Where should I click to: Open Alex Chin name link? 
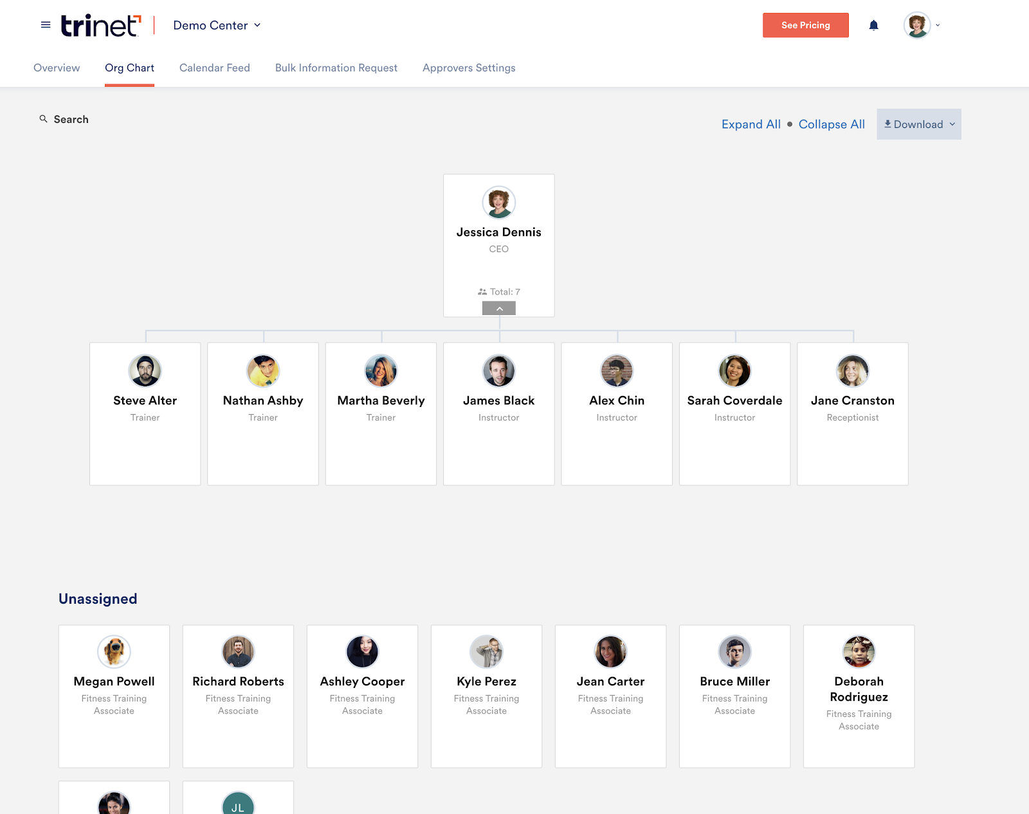click(617, 401)
